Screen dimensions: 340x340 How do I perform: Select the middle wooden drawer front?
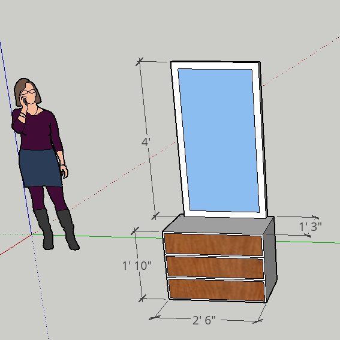[x=215, y=267]
